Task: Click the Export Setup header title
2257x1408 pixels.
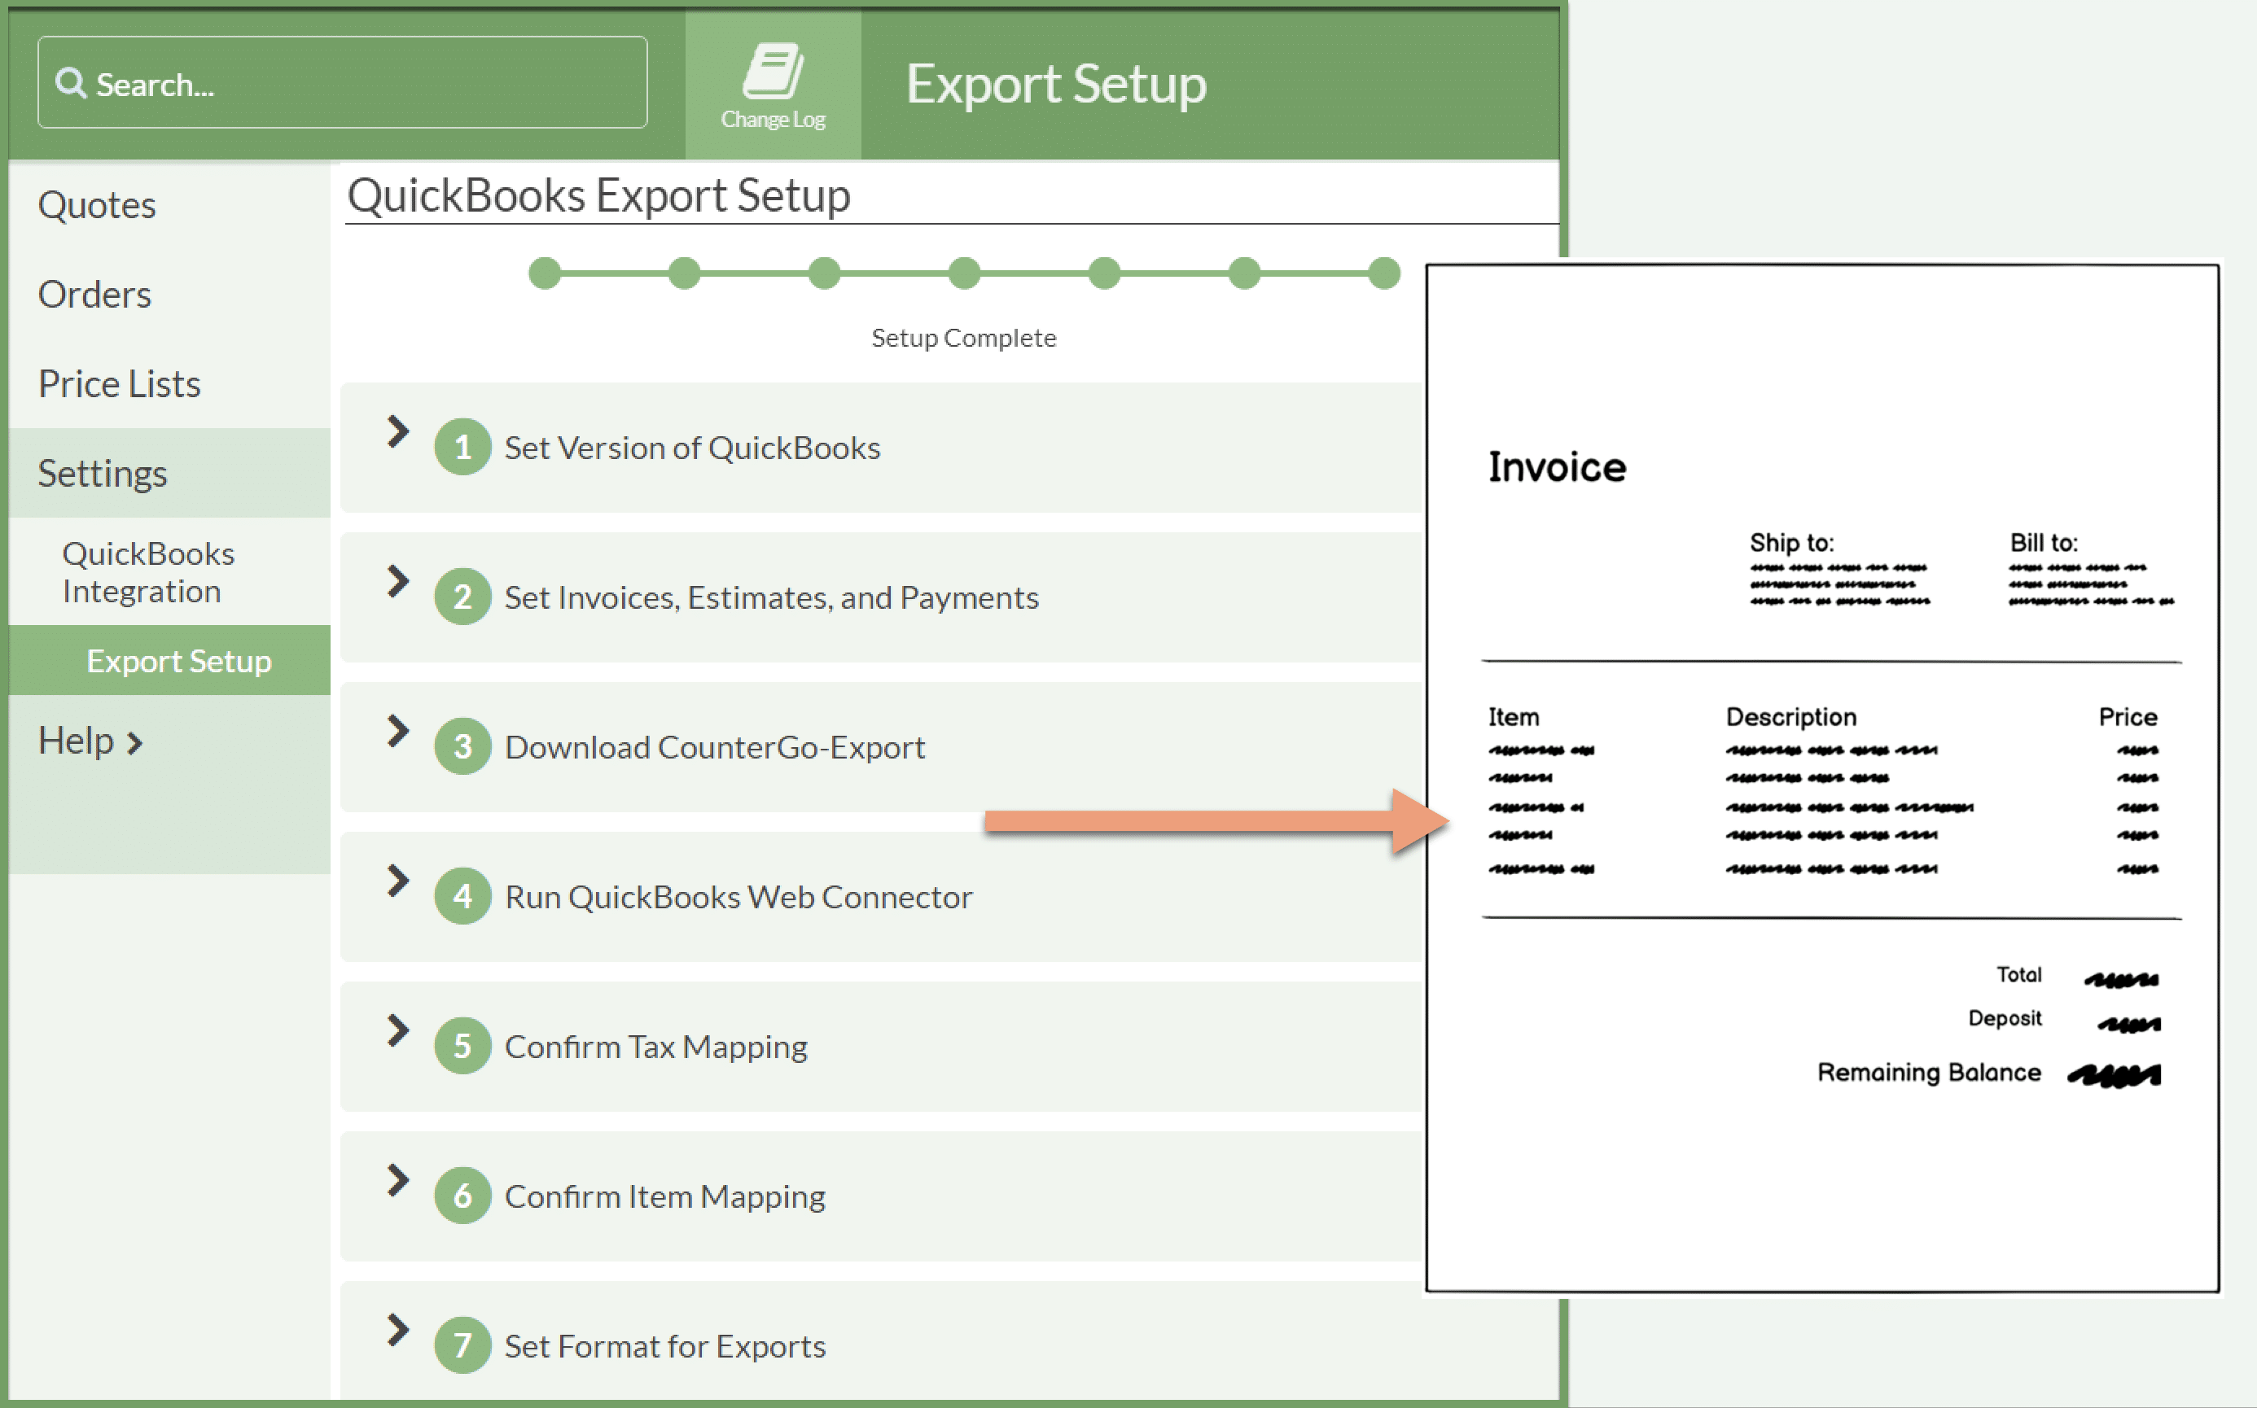Action: (1056, 84)
